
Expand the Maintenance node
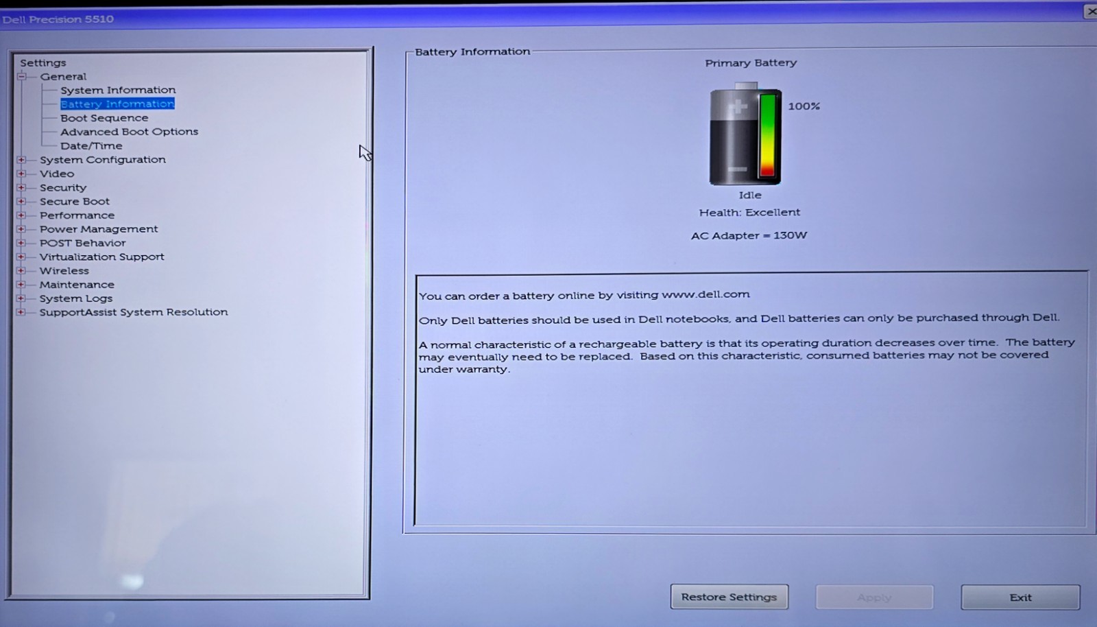pos(21,285)
